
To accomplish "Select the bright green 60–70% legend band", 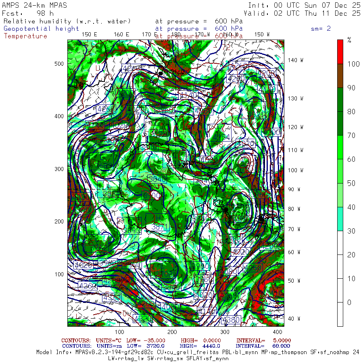I will [x=340, y=147].
